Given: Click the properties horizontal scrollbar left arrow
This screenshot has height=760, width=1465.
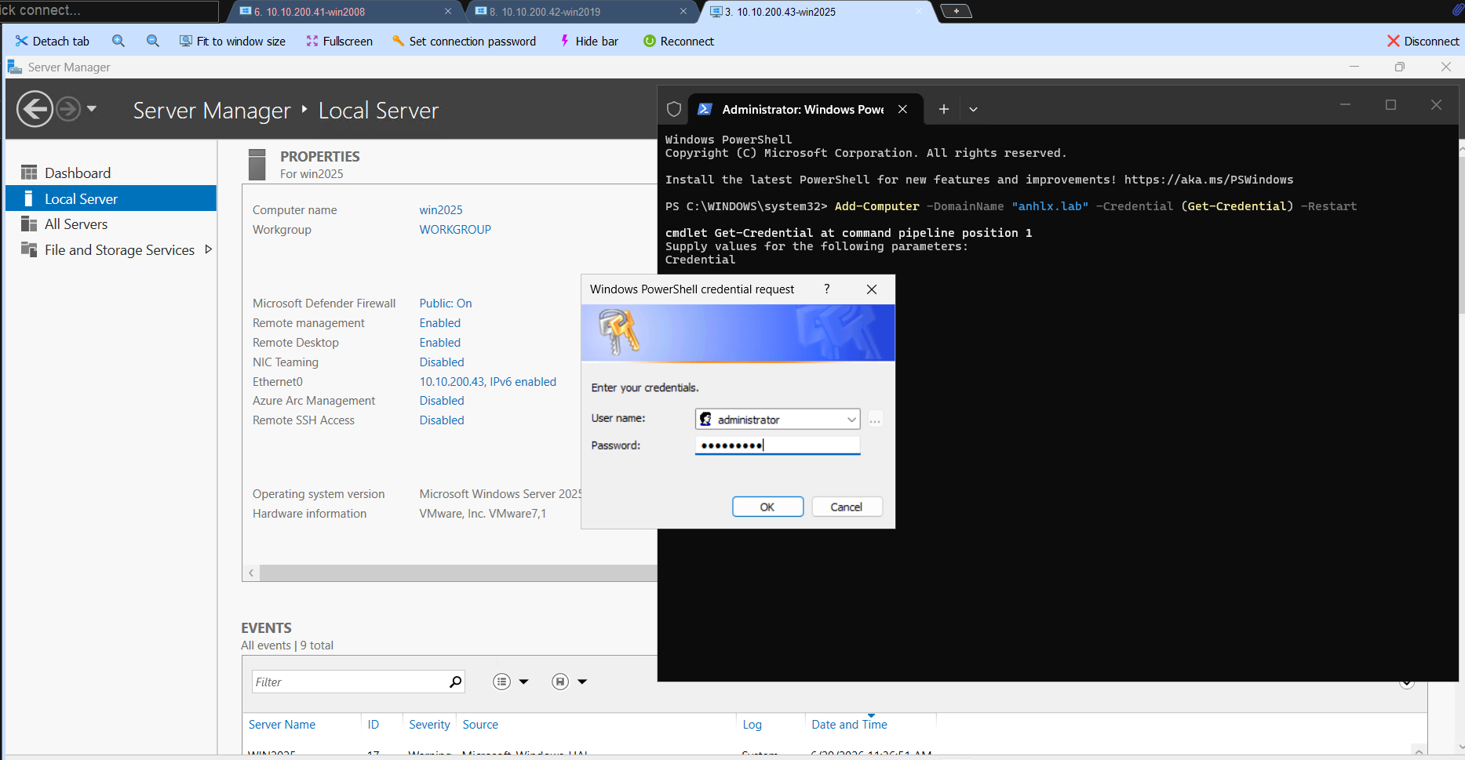Looking at the screenshot, I should click(251, 573).
